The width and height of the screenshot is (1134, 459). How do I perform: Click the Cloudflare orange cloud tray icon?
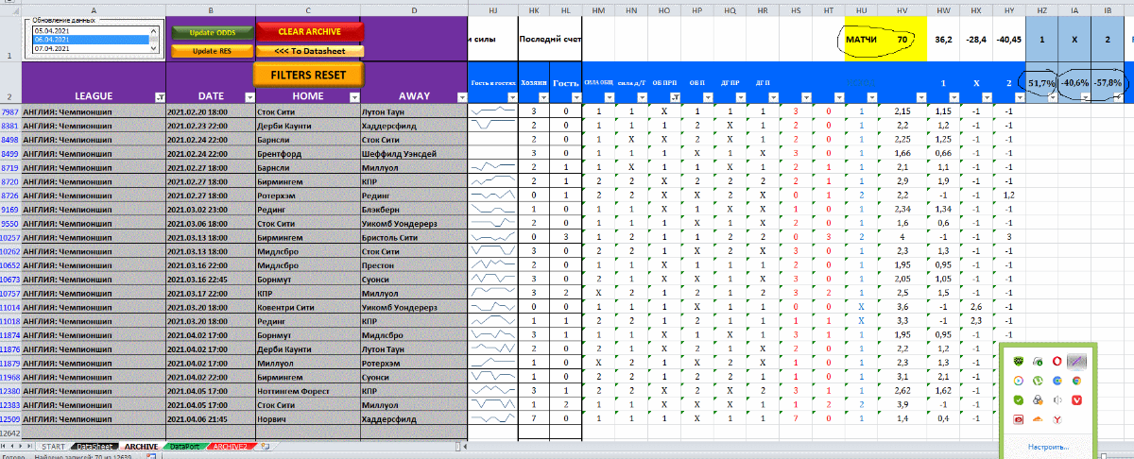pos(1037,419)
